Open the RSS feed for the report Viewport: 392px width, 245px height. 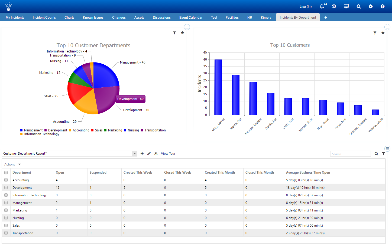coord(155,153)
